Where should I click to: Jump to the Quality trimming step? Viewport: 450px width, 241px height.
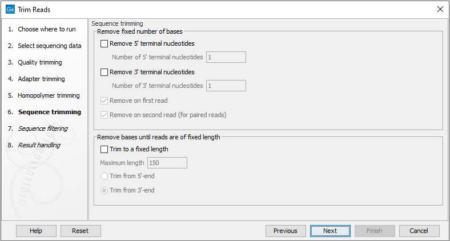[x=39, y=62]
